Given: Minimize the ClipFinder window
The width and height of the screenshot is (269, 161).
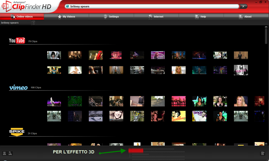Looking at the screenshot, I should point(256,2).
